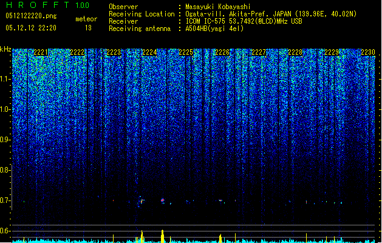Click the 2224 time marker

tap(149, 52)
